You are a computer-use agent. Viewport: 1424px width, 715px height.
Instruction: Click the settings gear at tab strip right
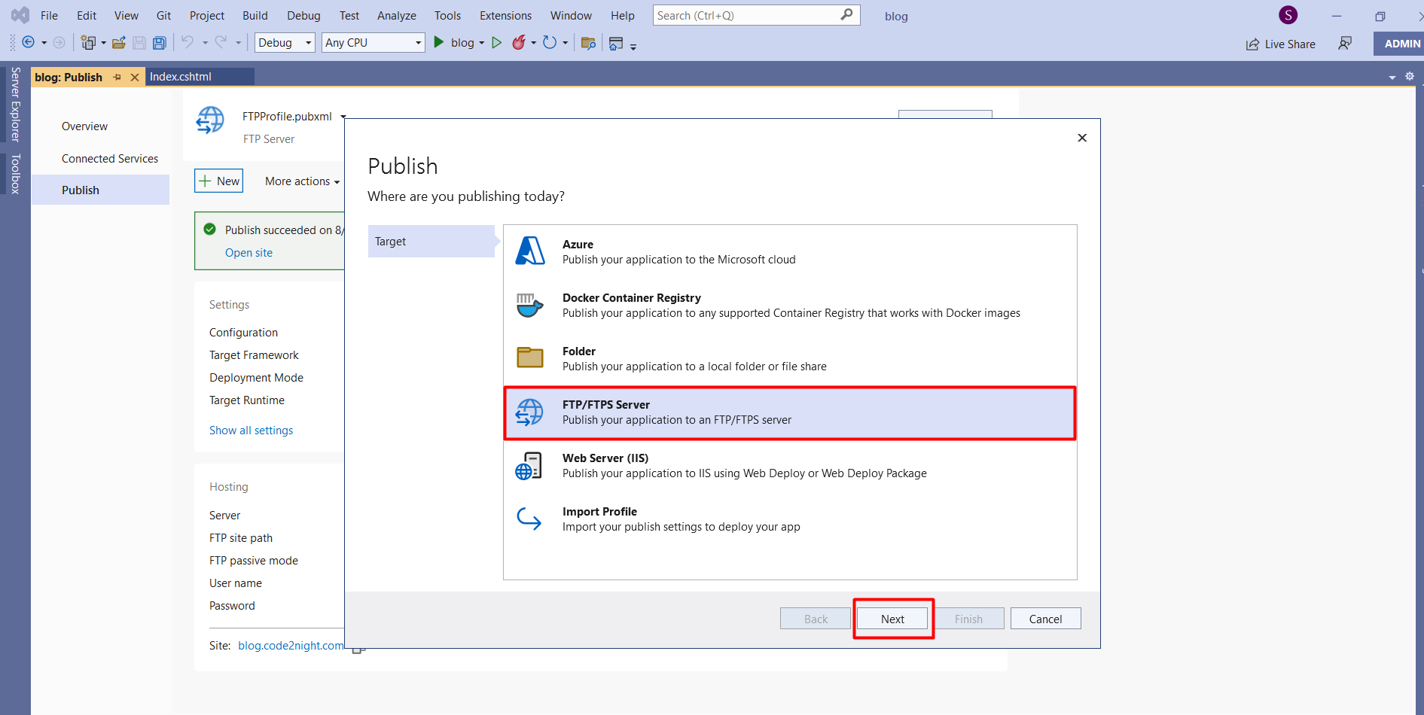[x=1410, y=76]
